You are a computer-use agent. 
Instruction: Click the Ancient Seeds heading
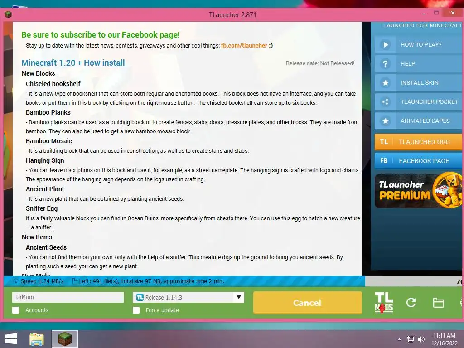[x=46, y=247]
